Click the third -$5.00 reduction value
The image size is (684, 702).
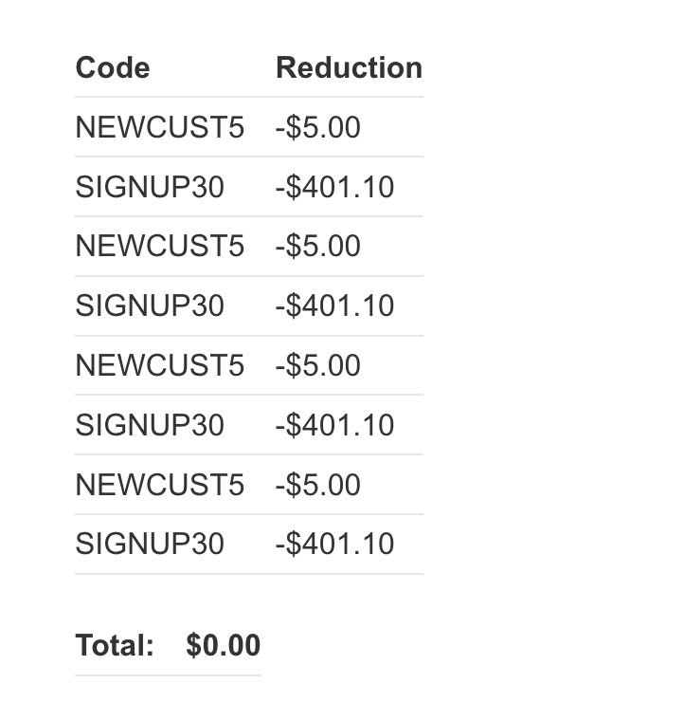pos(317,365)
